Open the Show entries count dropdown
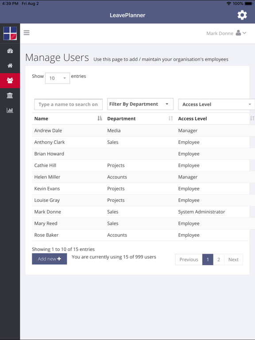The height and width of the screenshot is (340, 255). (58, 78)
